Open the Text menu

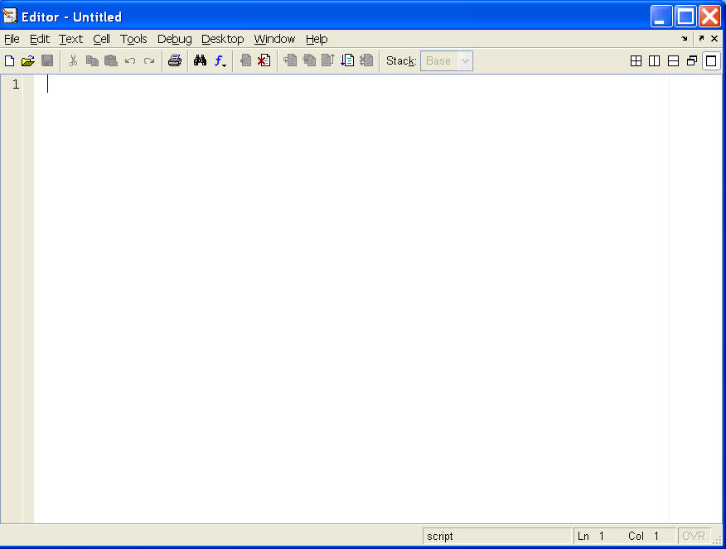tap(70, 39)
